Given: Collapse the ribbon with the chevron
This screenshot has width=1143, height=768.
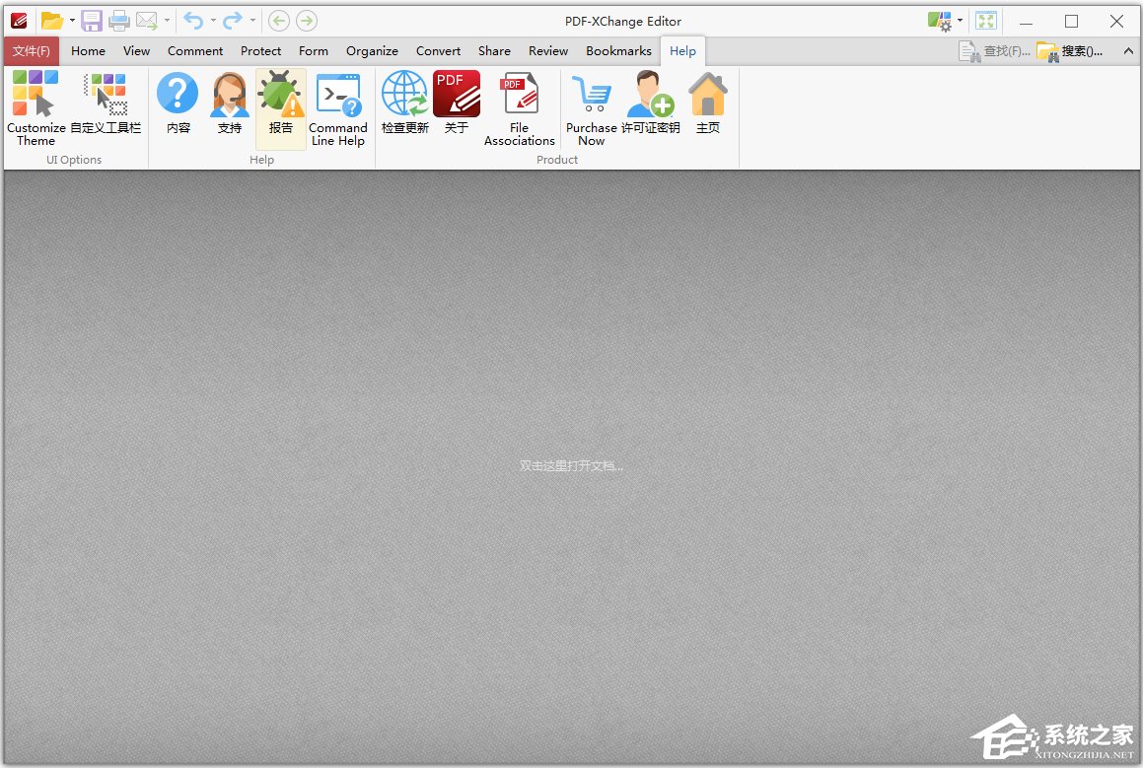Looking at the screenshot, I should (1127, 51).
